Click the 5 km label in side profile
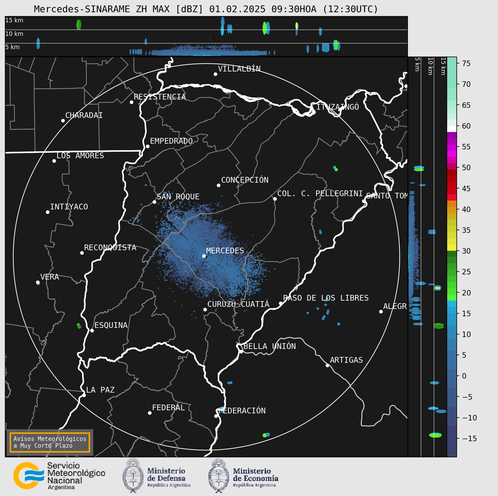The image size is (498, 496). pos(417,64)
